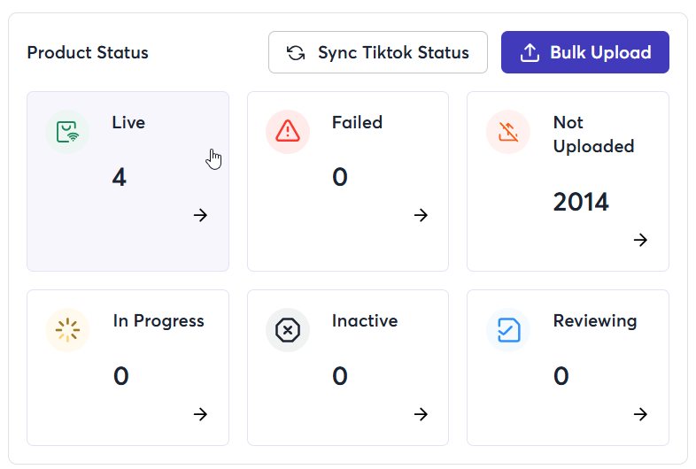Screen dimensions: 696x469
Task: Follow the arrow on Inactive card
Action: point(421,414)
